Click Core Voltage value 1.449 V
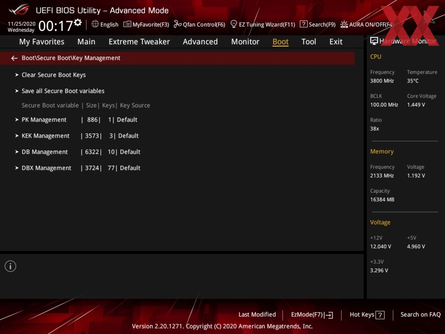Screen dimensions: 445x334 (416, 105)
